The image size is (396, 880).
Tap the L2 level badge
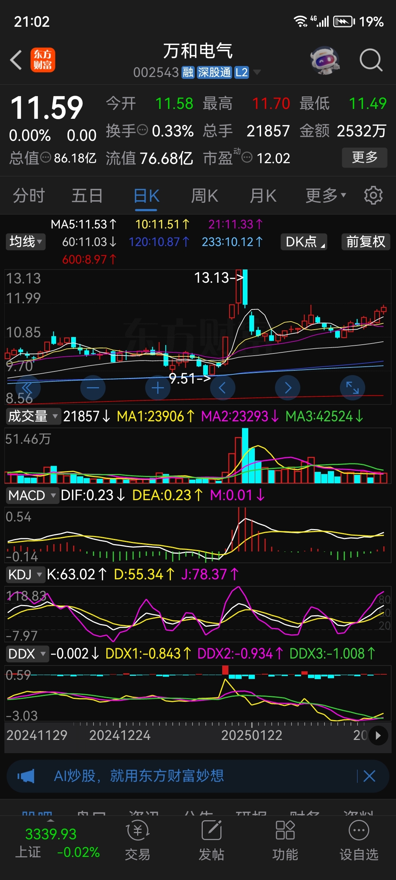(242, 72)
